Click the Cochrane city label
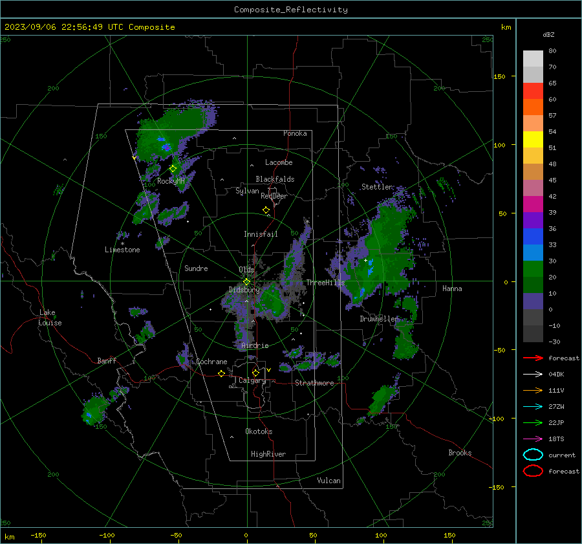582x544 pixels. click(211, 362)
